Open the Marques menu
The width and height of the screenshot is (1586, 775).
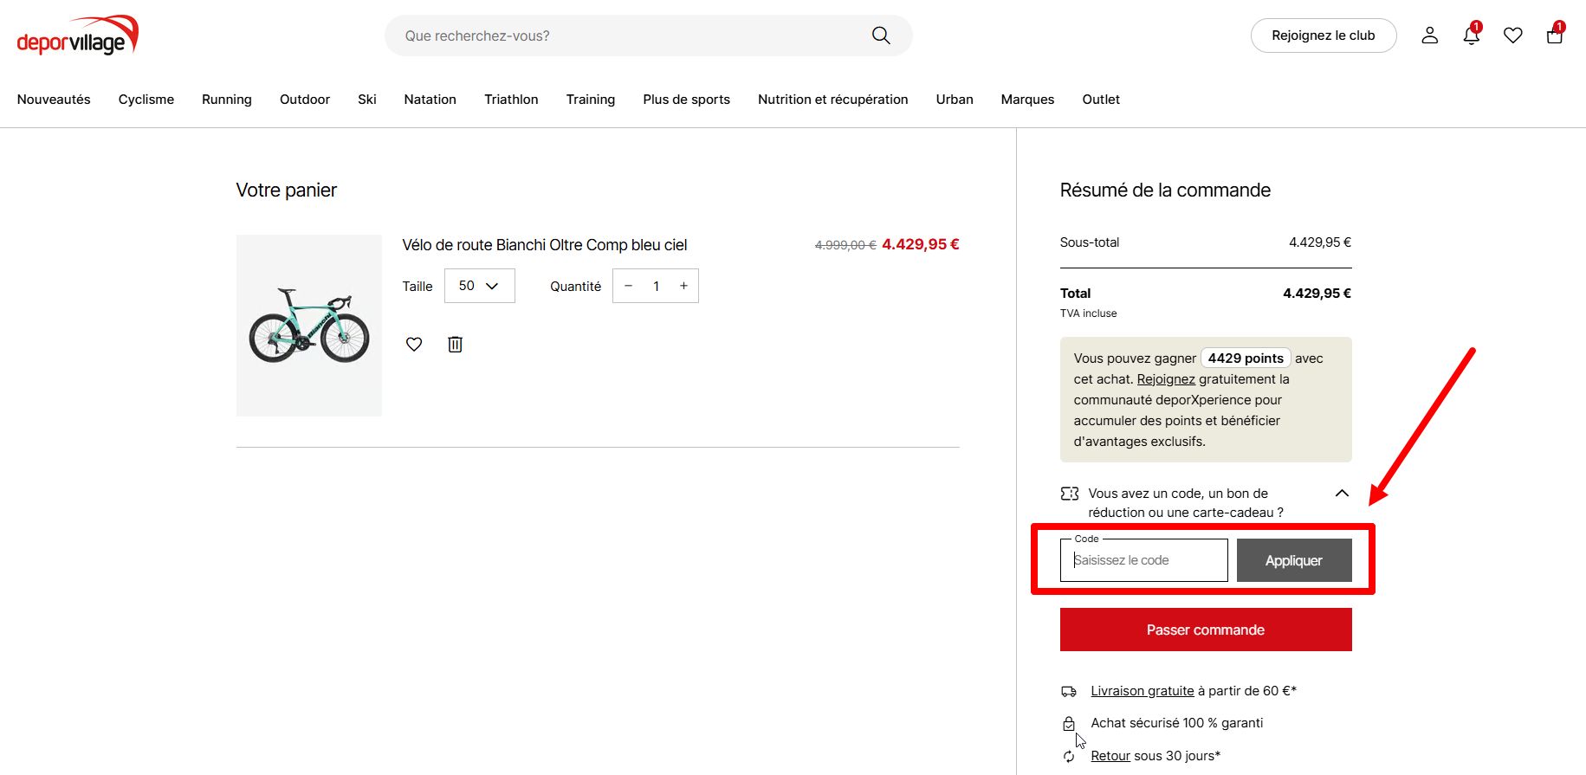point(1028,100)
